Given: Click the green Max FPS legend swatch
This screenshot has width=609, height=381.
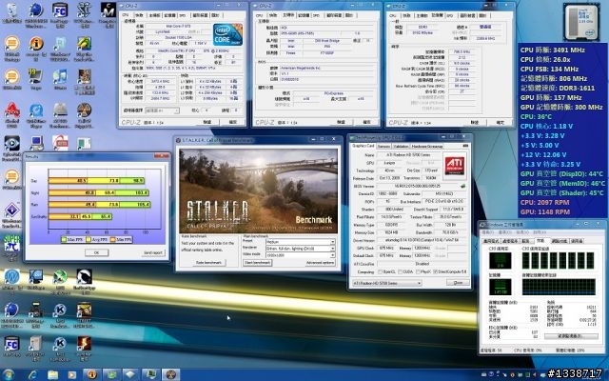Looking at the screenshot, I should tap(64, 240).
